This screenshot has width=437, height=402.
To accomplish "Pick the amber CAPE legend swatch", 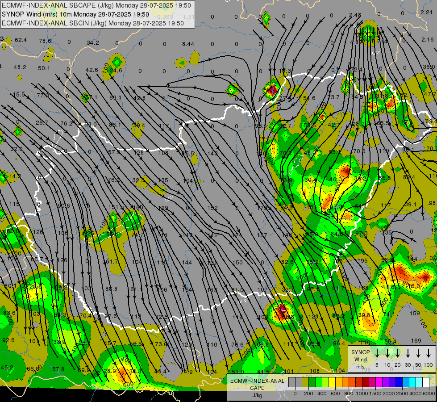I will coord(339,382).
